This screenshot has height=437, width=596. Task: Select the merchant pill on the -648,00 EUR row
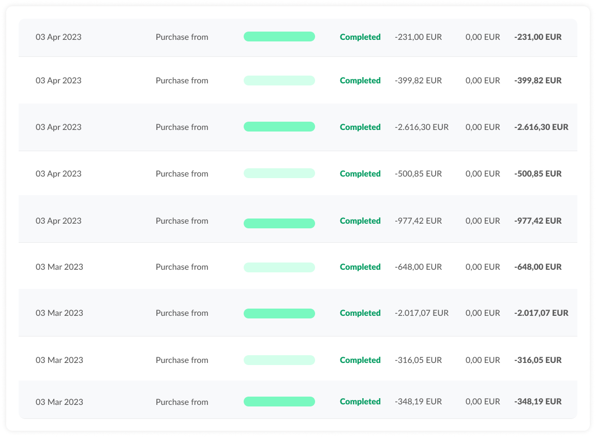coord(279,267)
